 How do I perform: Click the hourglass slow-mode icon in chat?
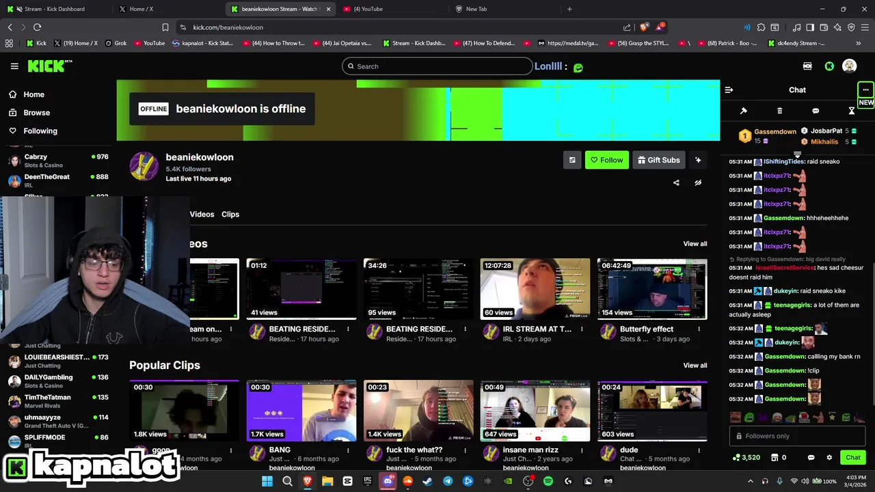[852, 111]
